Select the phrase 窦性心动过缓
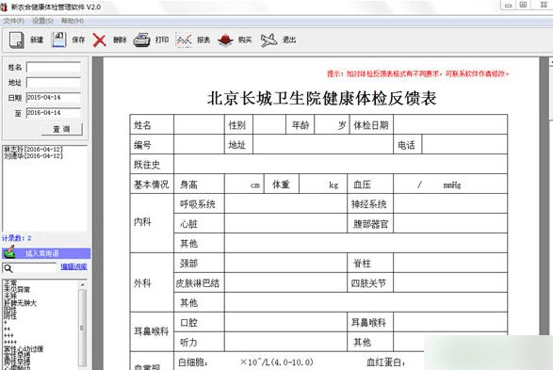 [24, 349]
